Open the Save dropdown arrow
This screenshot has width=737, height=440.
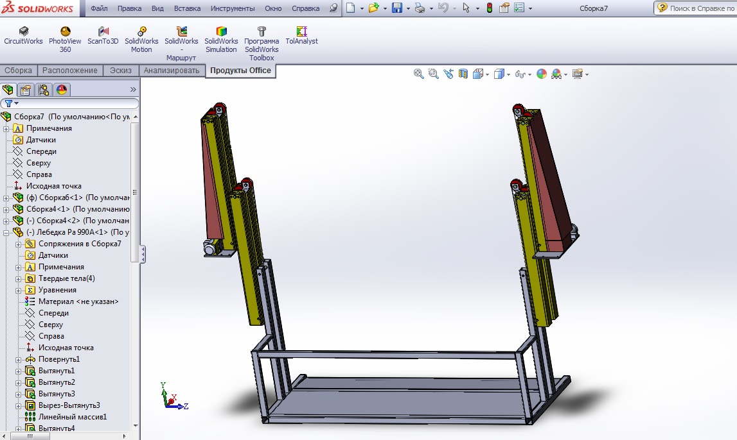[x=407, y=8]
